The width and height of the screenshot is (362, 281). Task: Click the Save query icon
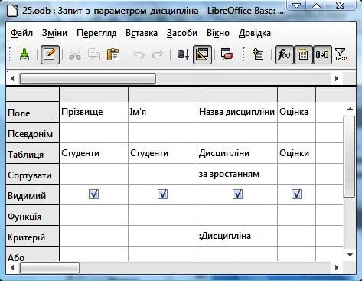click(24, 54)
